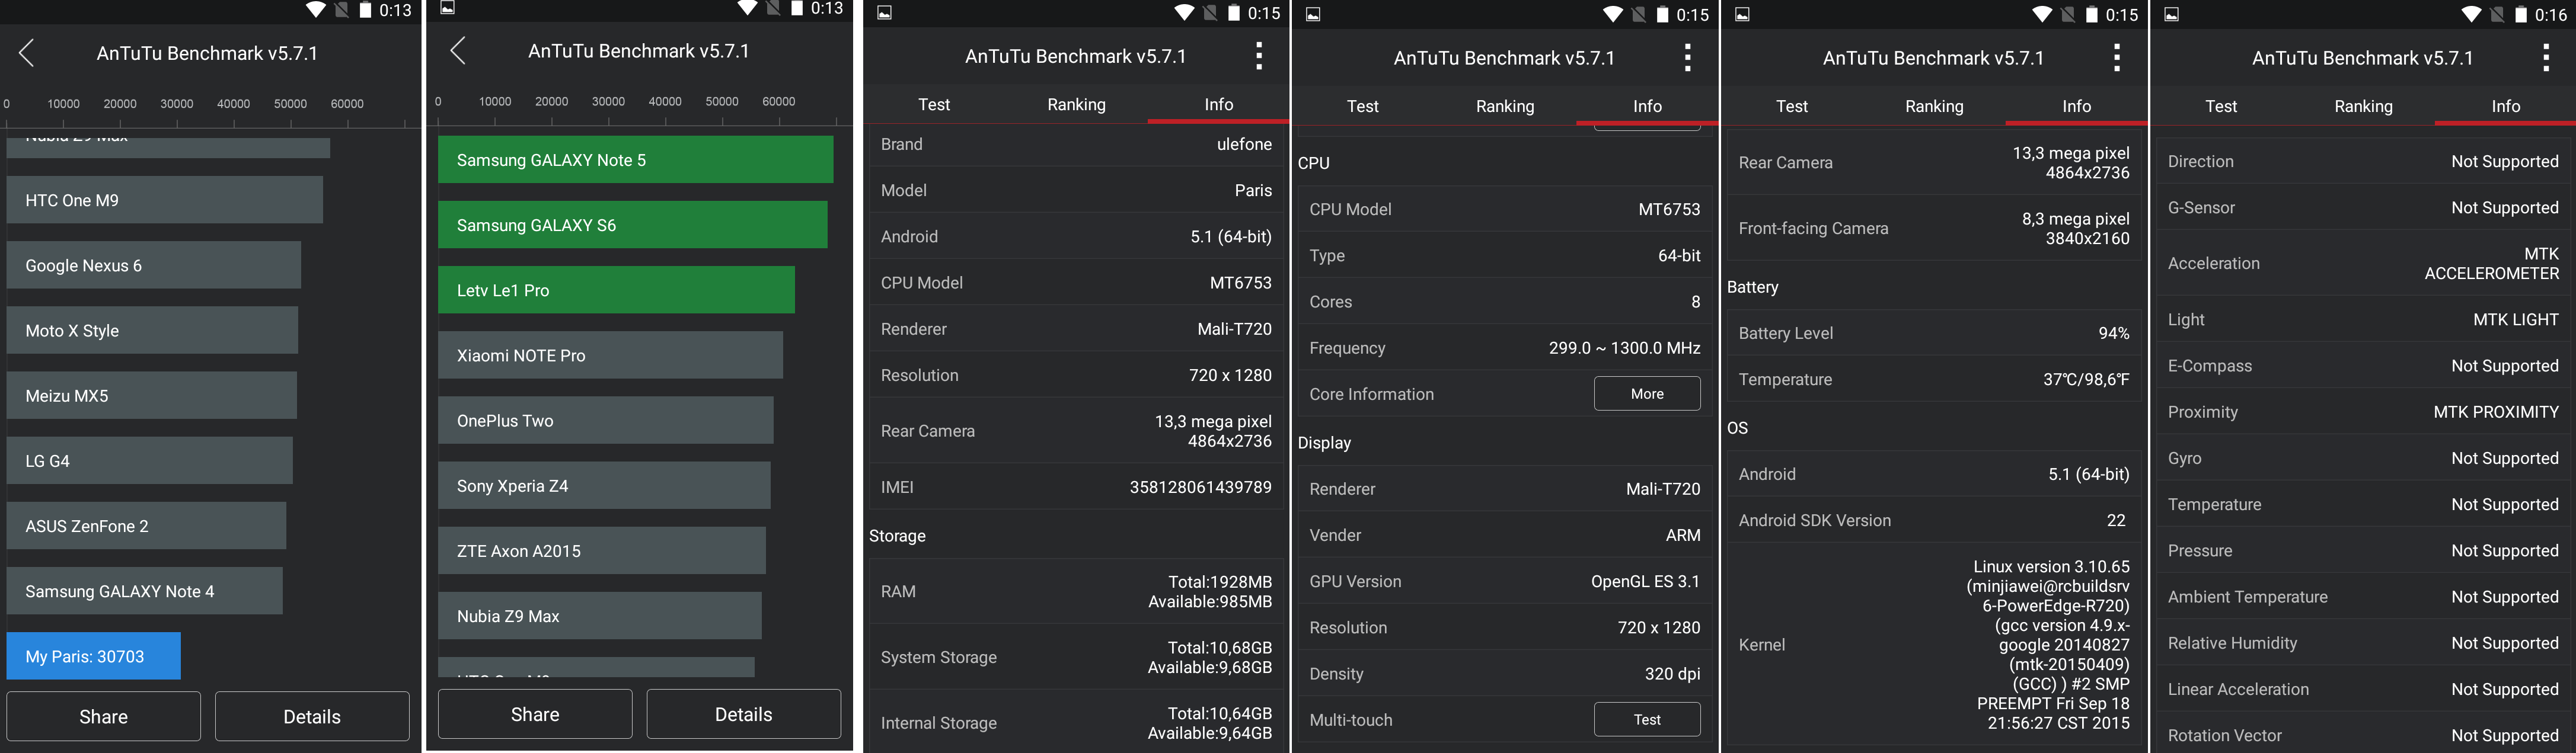The width and height of the screenshot is (2576, 753).
Task: Click More button for Core Information
Action: [x=1647, y=393]
